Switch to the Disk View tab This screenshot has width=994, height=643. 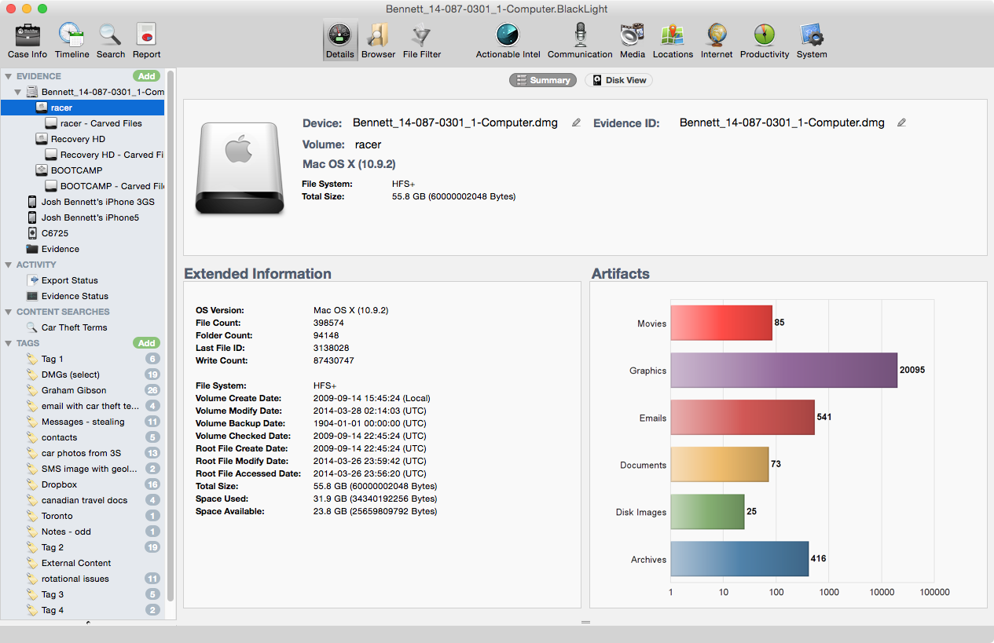click(620, 80)
